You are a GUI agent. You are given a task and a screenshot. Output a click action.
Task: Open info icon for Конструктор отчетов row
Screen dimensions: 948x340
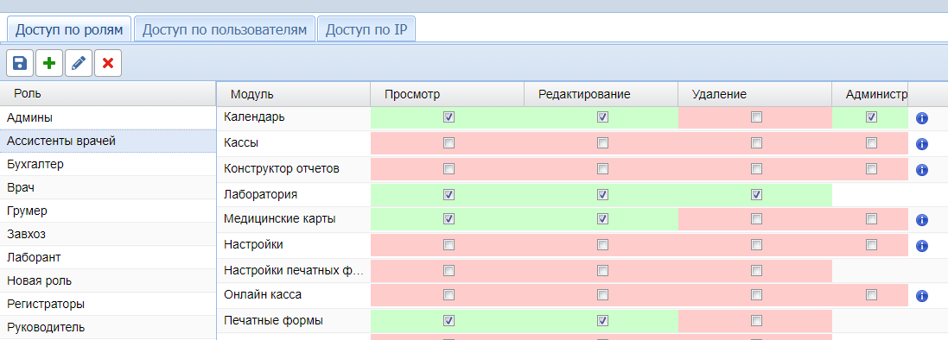coord(922,170)
